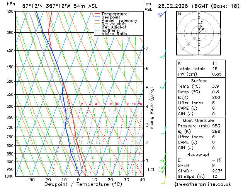Click the '850' hPa pressure label
This screenshot has height=187, width=243.
click(x=11, y=154)
